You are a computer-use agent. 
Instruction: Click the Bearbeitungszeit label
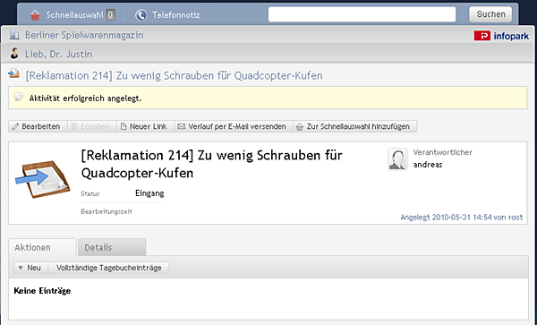pyautogui.click(x=107, y=211)
